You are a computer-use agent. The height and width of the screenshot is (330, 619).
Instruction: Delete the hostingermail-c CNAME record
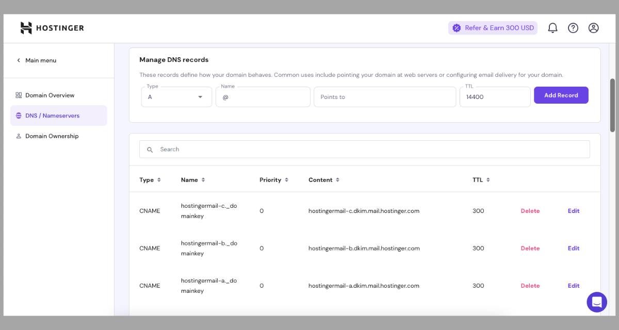click(x=530, y=211)
